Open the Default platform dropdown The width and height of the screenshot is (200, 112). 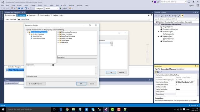coord(51,8)
